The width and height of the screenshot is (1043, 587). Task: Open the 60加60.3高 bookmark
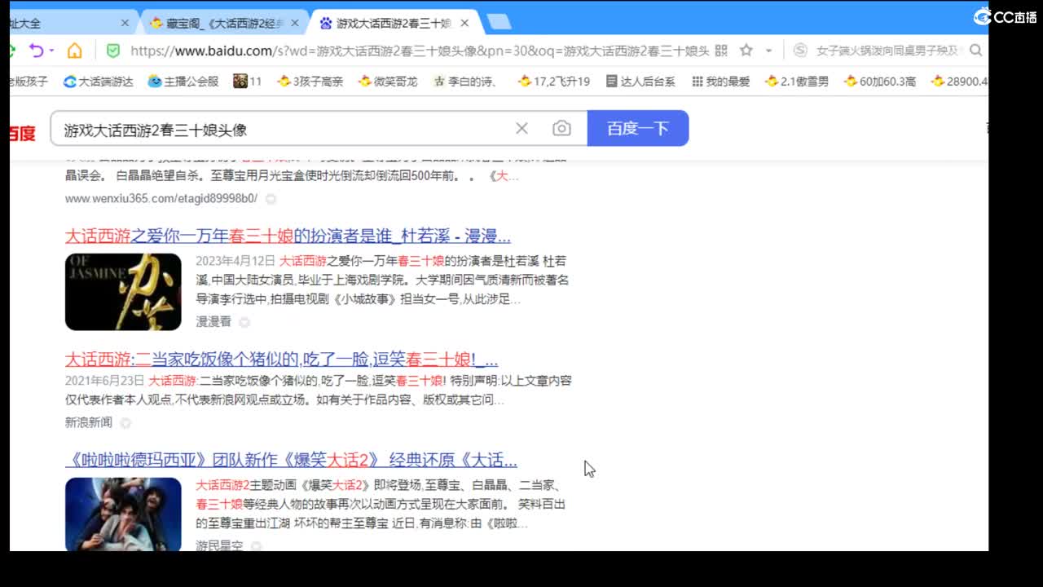[x=880, y=82]
